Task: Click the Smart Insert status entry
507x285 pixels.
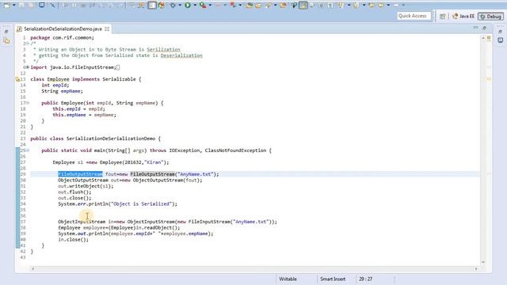Action: pos(333,279)
